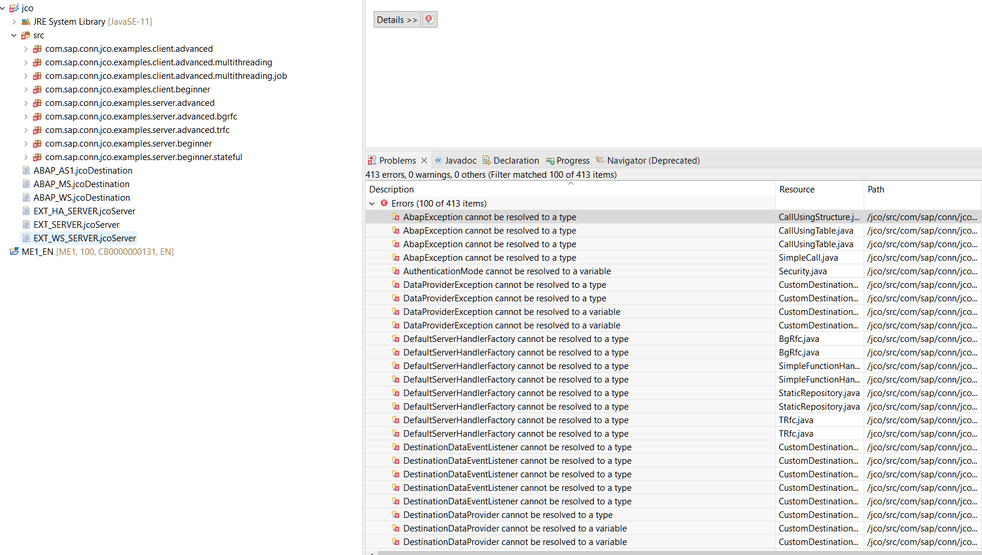The width and height of the screenshot is (982, 555).
Task: Click the Description column header
Action: click(x=392, y=189)
